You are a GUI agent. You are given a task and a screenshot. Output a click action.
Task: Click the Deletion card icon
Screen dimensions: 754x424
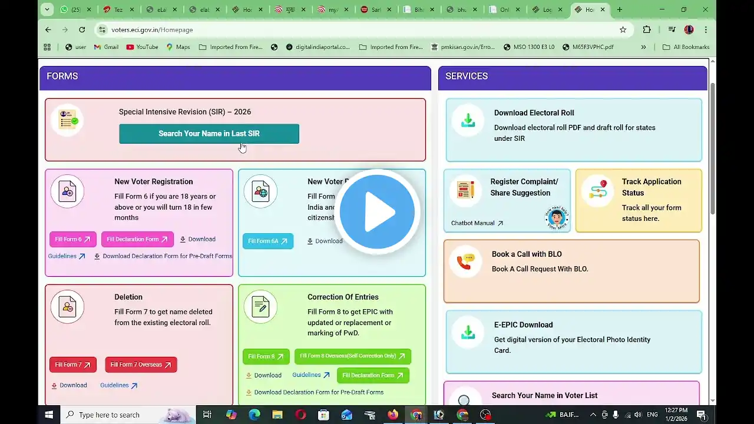pyautogui.click(x=67, y=307)
